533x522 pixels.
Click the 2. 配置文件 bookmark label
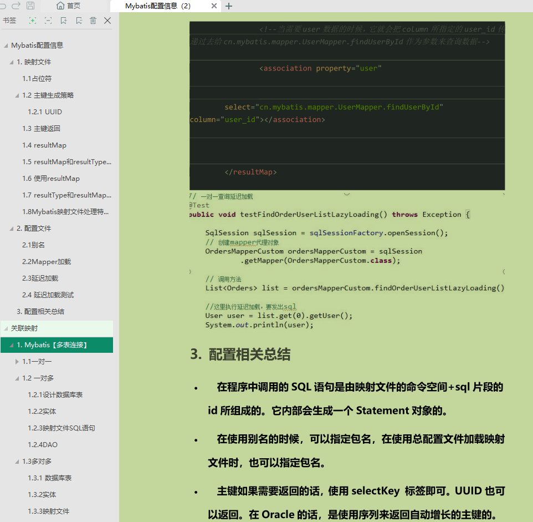click(34, 229)
